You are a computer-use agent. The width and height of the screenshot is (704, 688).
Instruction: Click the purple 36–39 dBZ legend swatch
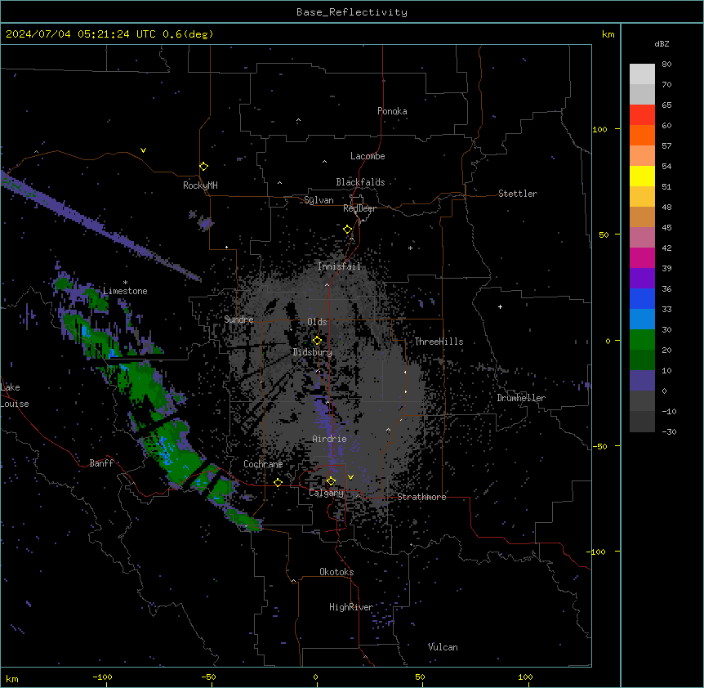pyautogui.click(x=642, y=279)
